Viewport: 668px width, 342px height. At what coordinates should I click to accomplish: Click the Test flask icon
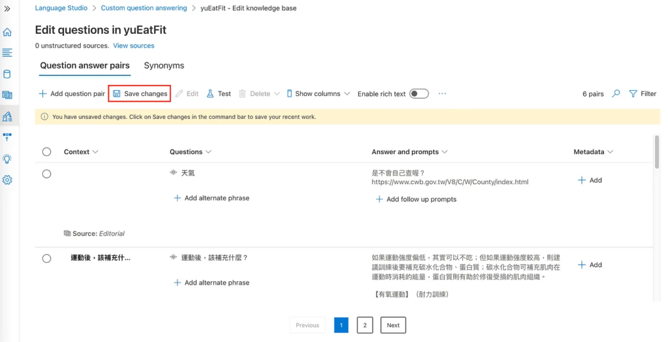pos(210,94)
